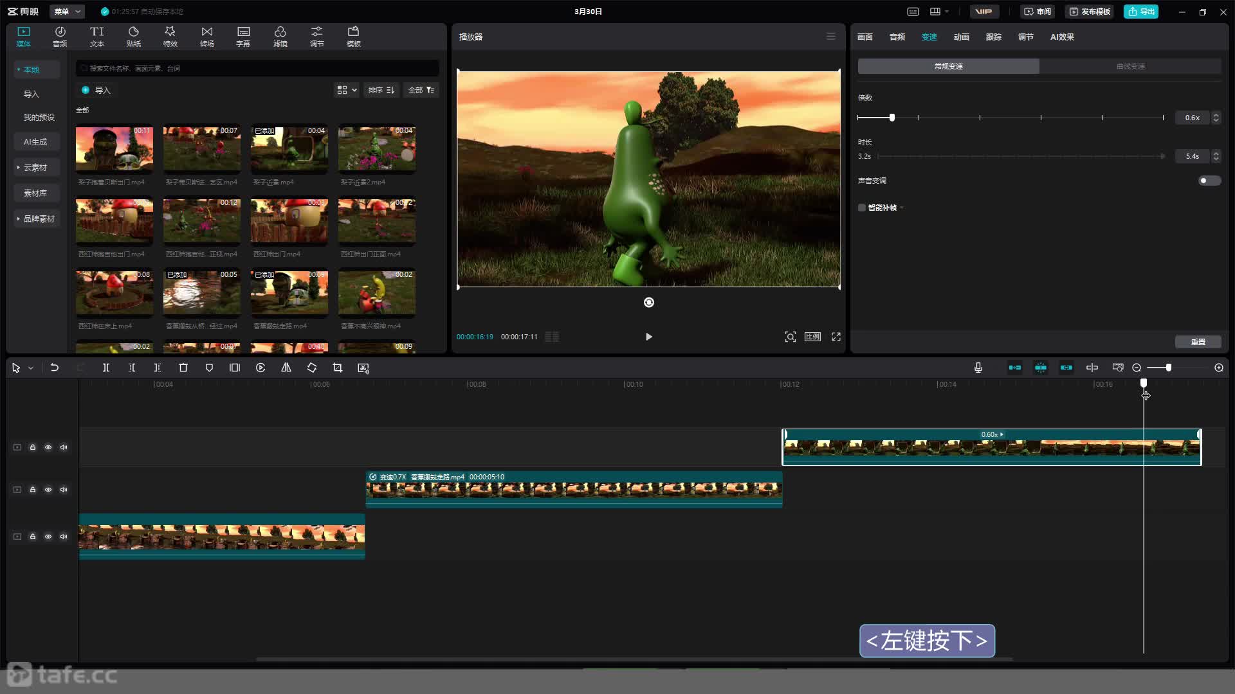Screen dimensions: 1235x694
Task: Delete the selected clip with trash icon
Action: point(183,368)
